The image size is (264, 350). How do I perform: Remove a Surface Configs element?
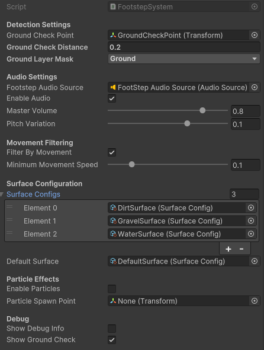[242, 249]
